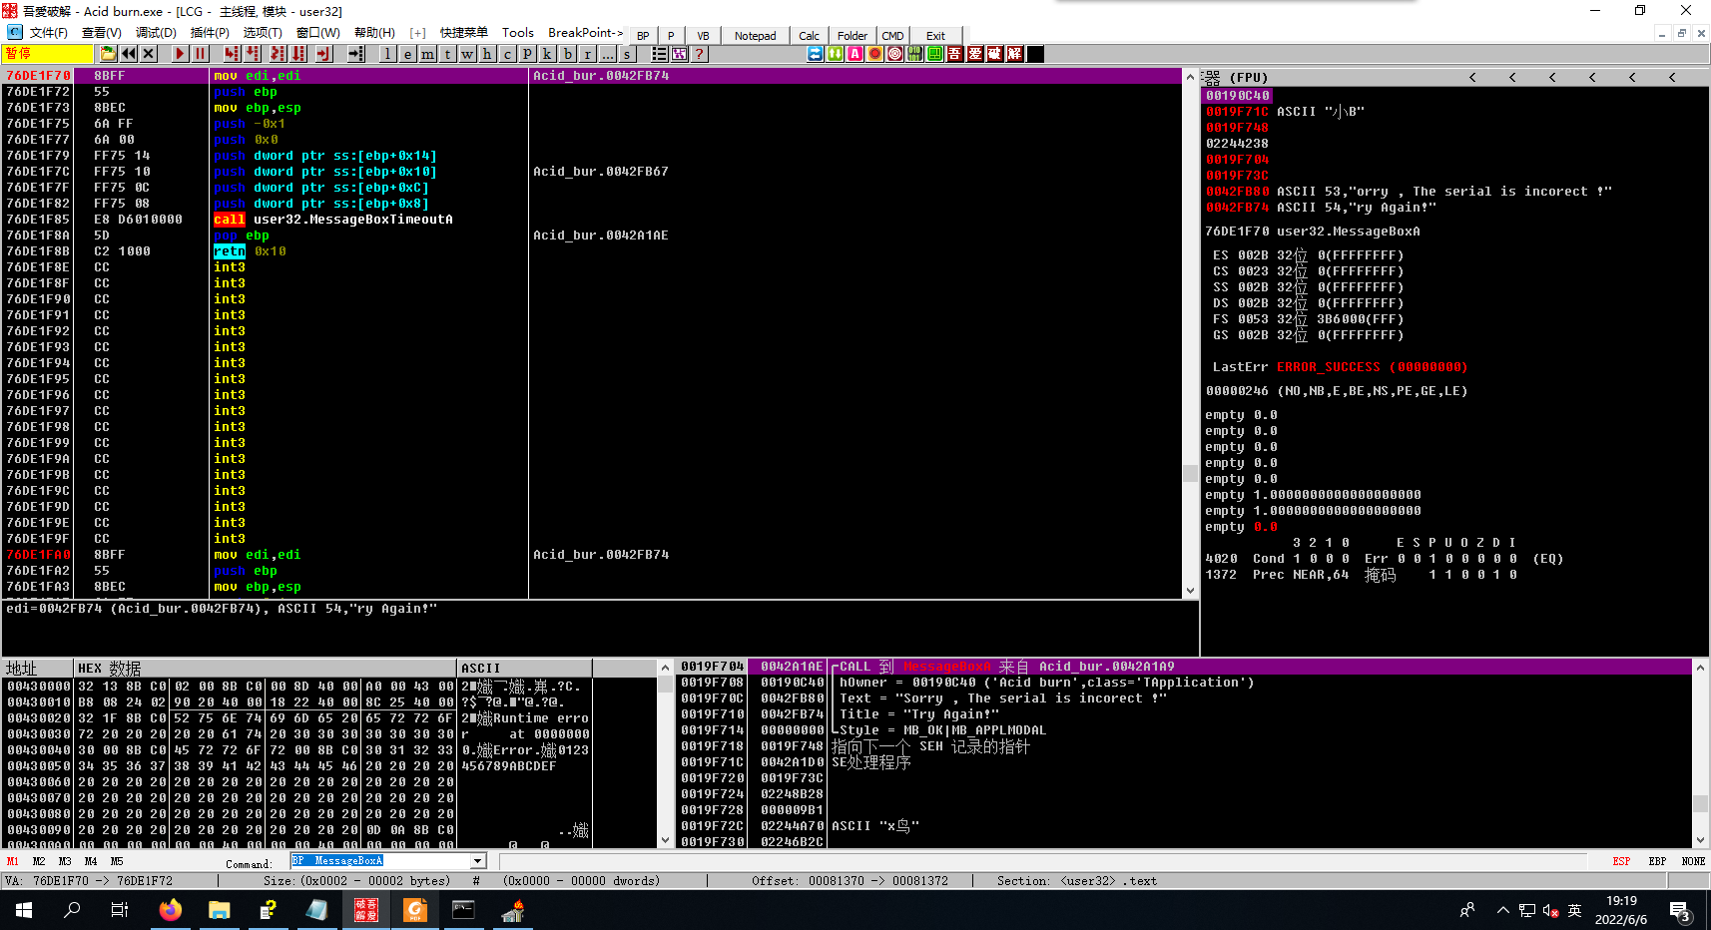
Task: Show the memory map 'm' window
Action: (x=427, y=54)
